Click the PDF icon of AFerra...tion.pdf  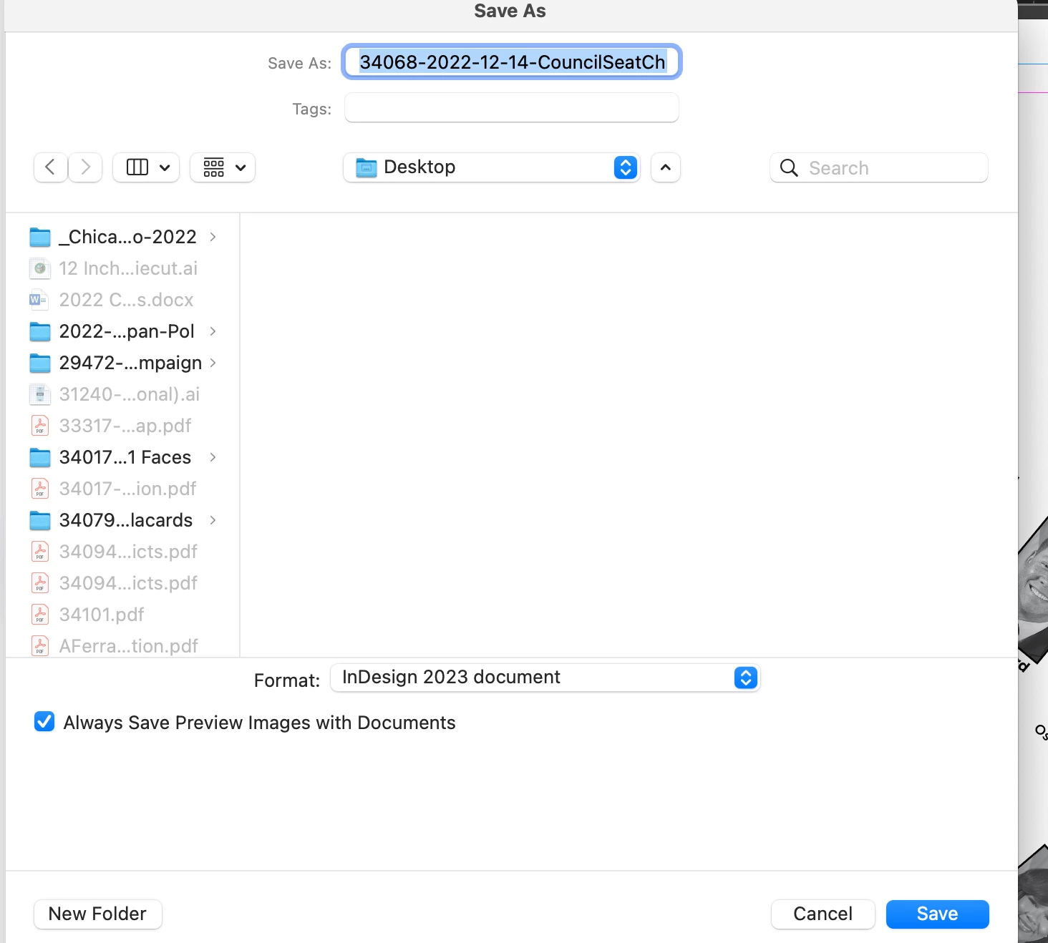click(x=40, y=646)
